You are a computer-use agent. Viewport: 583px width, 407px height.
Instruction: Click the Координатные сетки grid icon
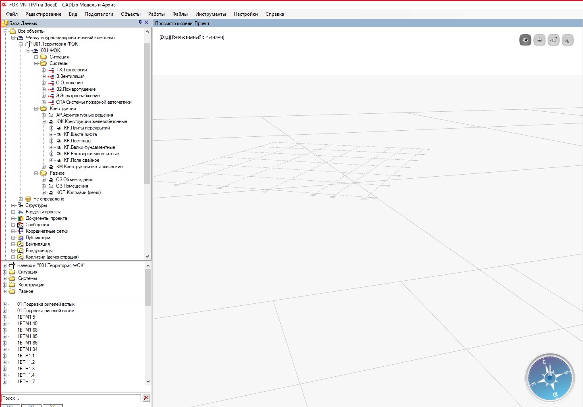click(x=21, y=231)
